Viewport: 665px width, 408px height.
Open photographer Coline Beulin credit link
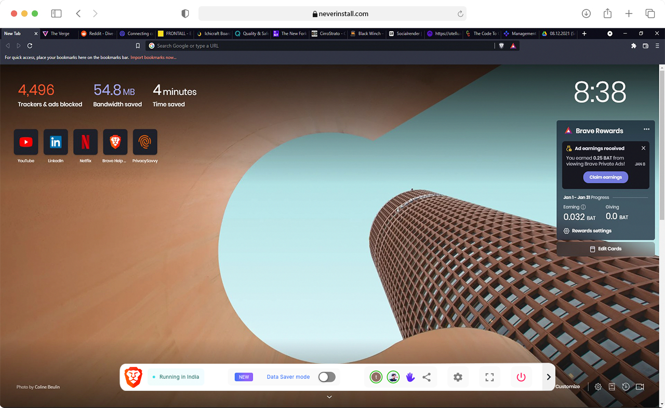tap(47, 387)
